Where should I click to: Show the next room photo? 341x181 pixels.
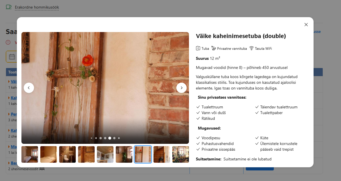tap(182, 88)
